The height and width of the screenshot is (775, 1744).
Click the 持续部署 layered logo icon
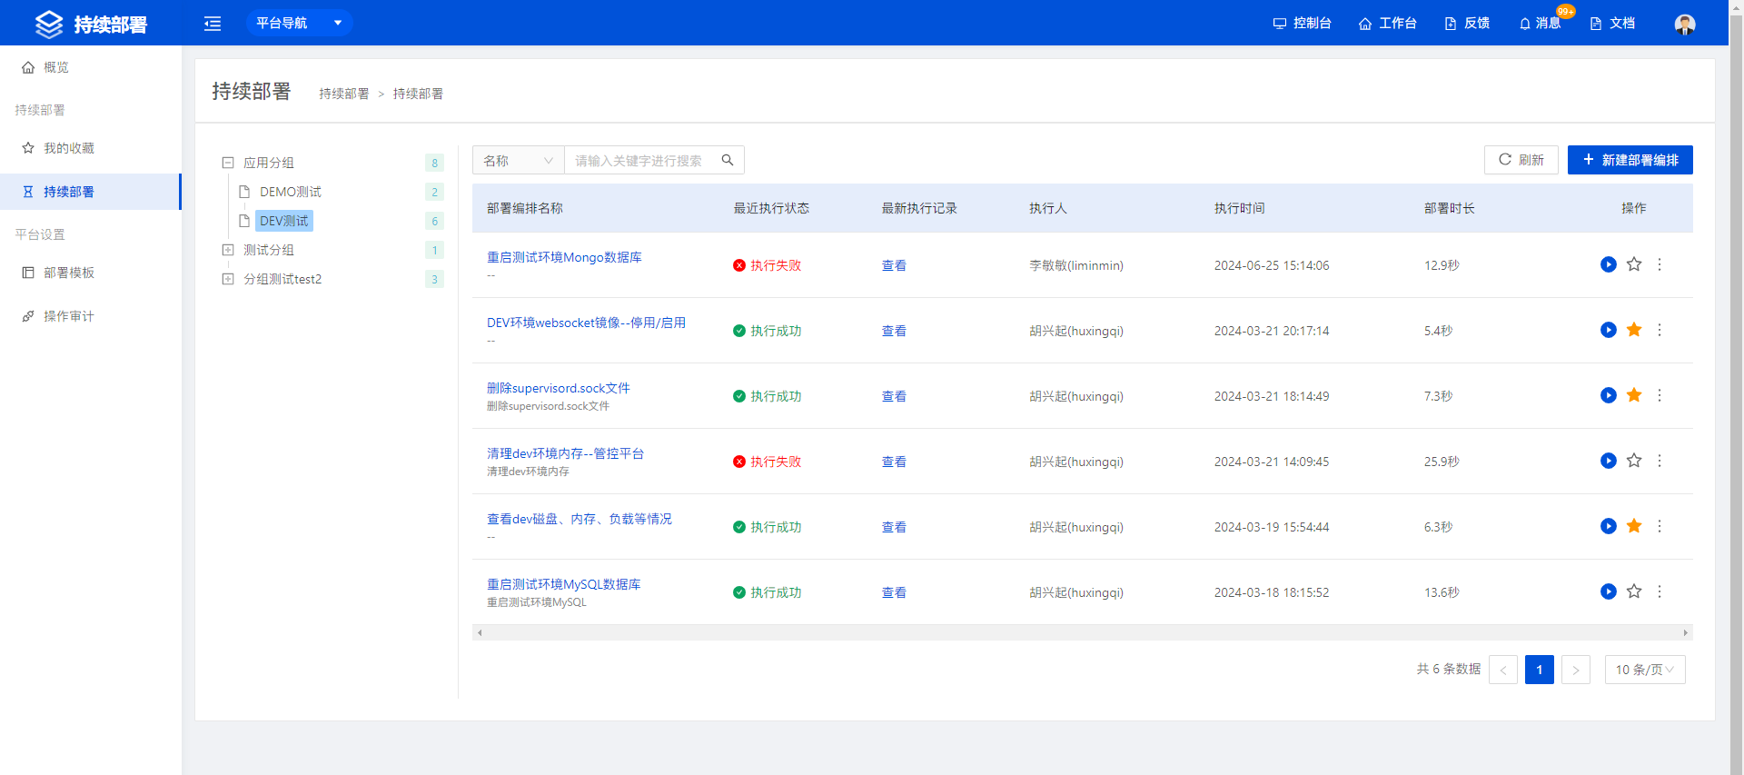tap(49, 24)
